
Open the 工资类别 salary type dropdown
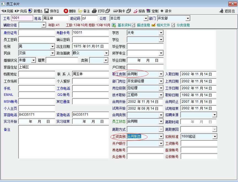pyautogui.click(x=161, y=137)
